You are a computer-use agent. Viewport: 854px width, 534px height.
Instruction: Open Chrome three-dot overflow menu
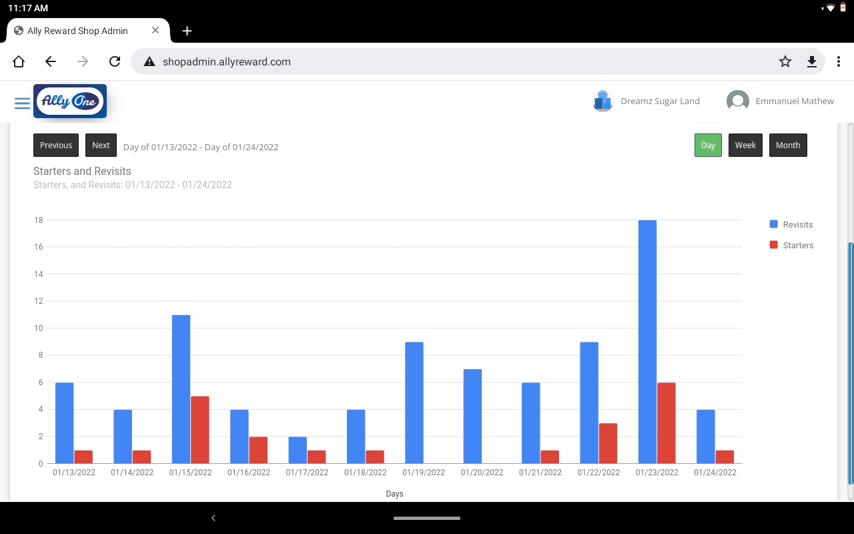tap(839, 61)
